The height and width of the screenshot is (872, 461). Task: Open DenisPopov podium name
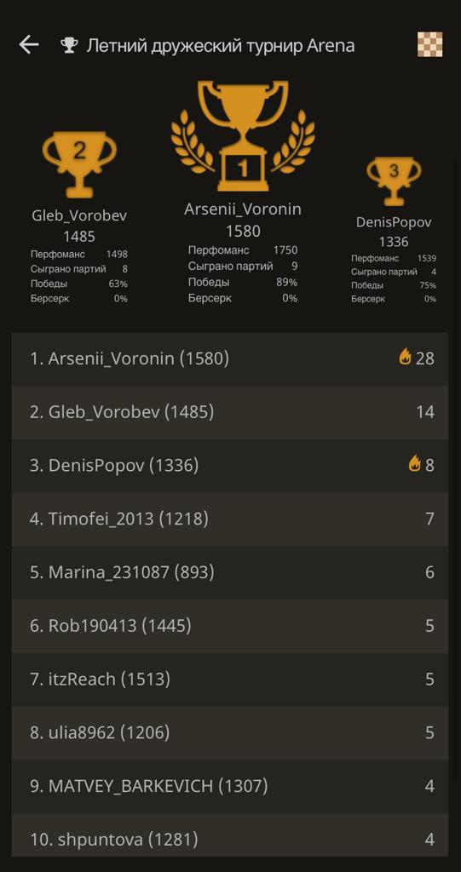[x=394, y=222]
